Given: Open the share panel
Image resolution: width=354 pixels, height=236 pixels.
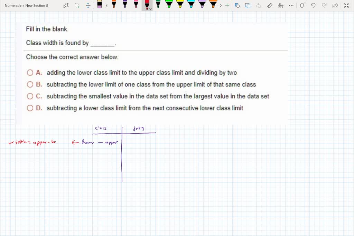Looking at the screenshot, I should [335, 6].
